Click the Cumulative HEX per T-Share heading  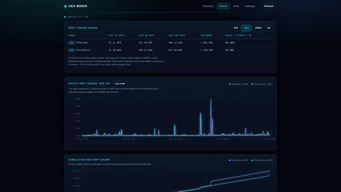pos(89,160)
